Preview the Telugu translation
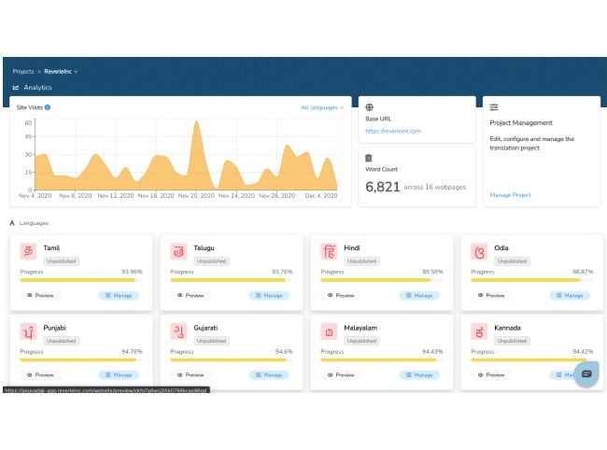This screenshot has height=450, width=607. pyautogui.click(x=191, y=296)
